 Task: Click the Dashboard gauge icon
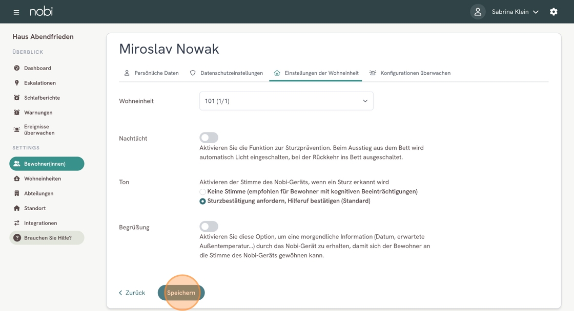[16, 68]
